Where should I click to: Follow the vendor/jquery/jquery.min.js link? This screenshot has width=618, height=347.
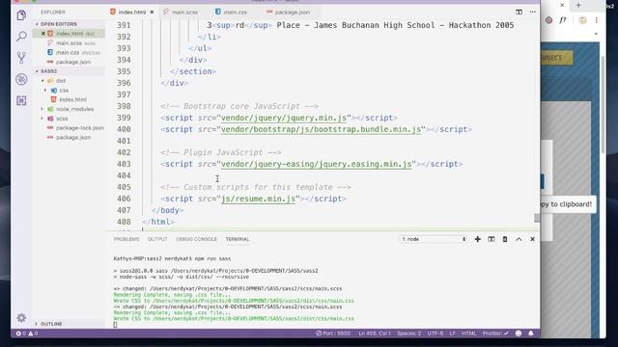(x=284, y=118)
